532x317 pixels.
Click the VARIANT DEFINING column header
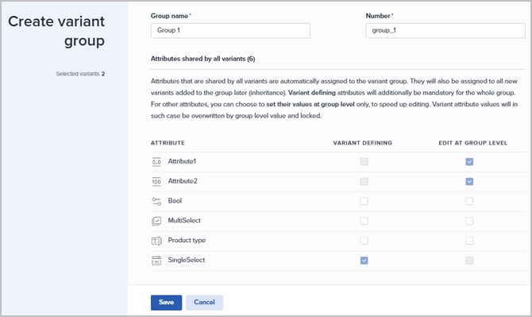(362, 143)
